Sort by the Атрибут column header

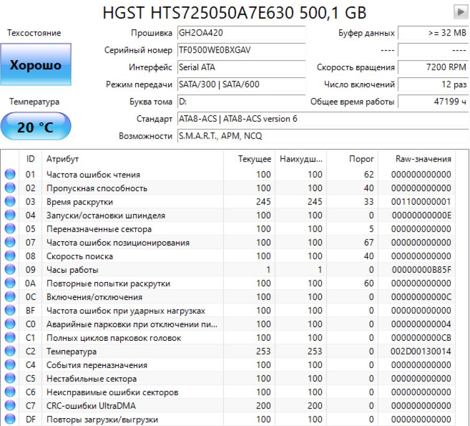[x=62, y=159]
